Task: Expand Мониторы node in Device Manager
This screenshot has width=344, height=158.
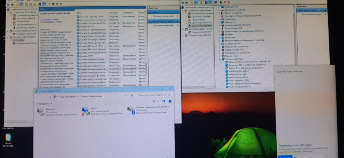Action: [220, 38]
